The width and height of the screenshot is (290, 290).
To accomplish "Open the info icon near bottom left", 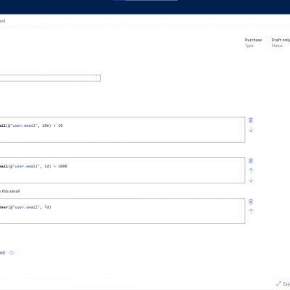I will pos(12,252).
